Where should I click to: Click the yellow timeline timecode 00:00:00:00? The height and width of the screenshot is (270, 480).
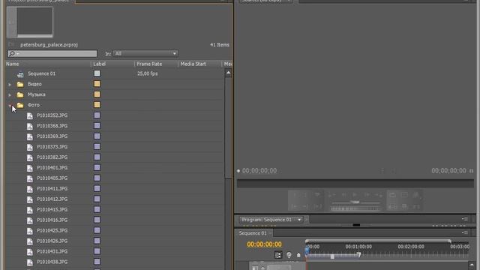pyautogui.click(x=264, y=244)
